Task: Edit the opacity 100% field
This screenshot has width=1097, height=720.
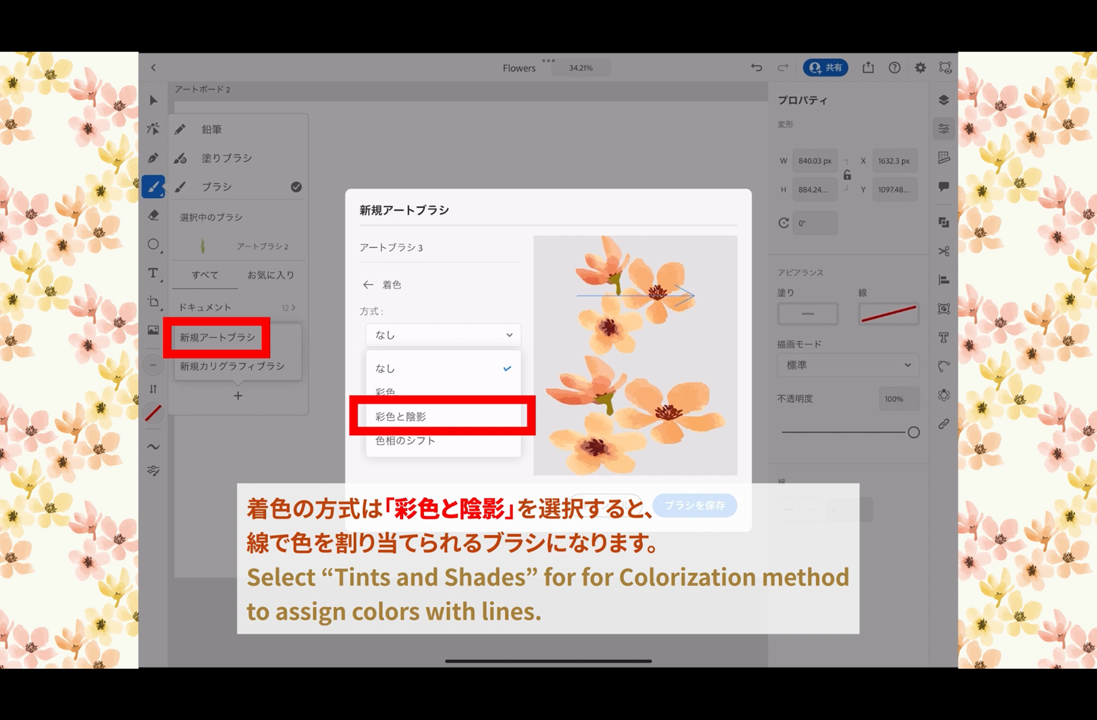Action: click(x=899, y=399)
